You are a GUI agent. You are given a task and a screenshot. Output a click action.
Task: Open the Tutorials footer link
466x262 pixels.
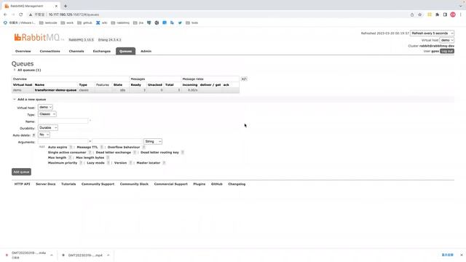tap(68, 184)
